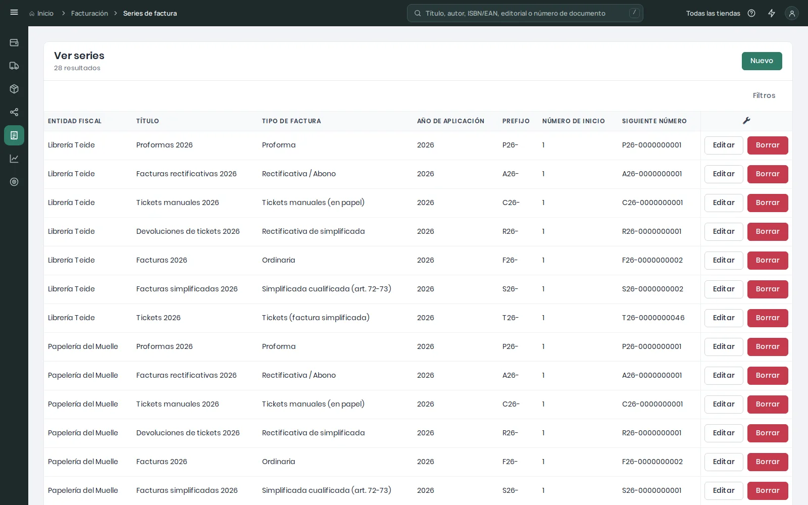Edit Papelería del Muelle Proformas 2026

point(724,347)
